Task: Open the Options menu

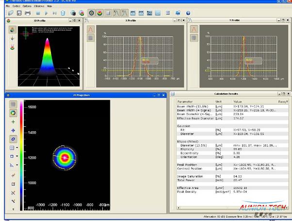Action: 27,6
